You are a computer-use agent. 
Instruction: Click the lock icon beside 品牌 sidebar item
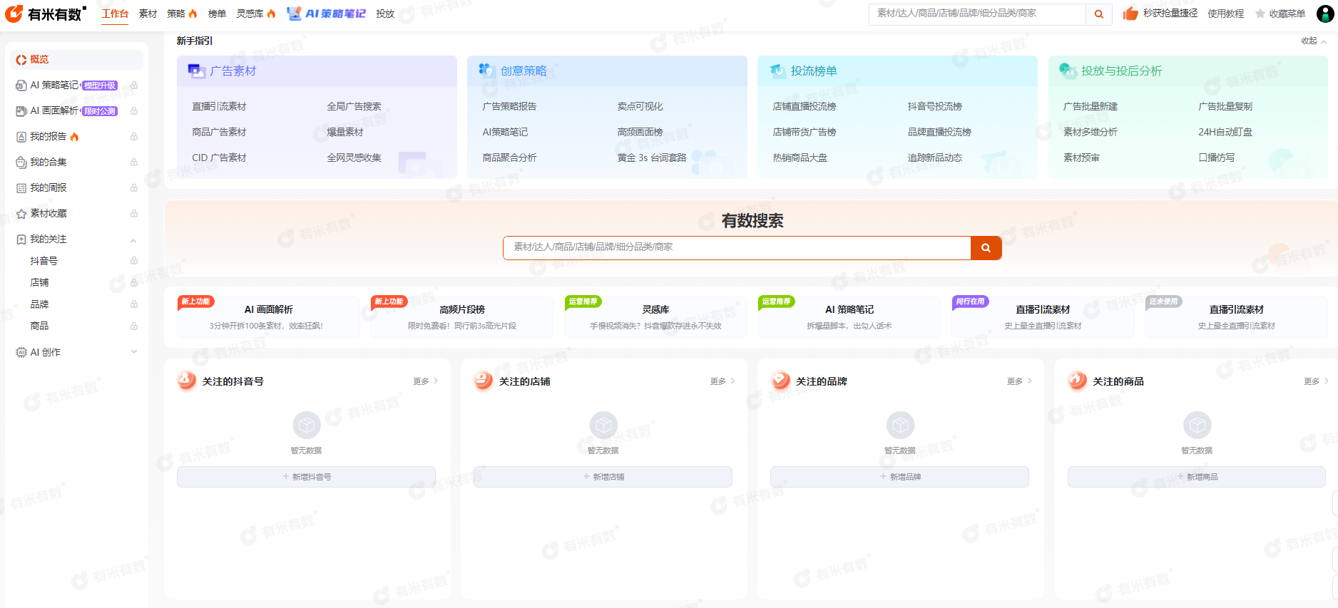tap(134, 304)
